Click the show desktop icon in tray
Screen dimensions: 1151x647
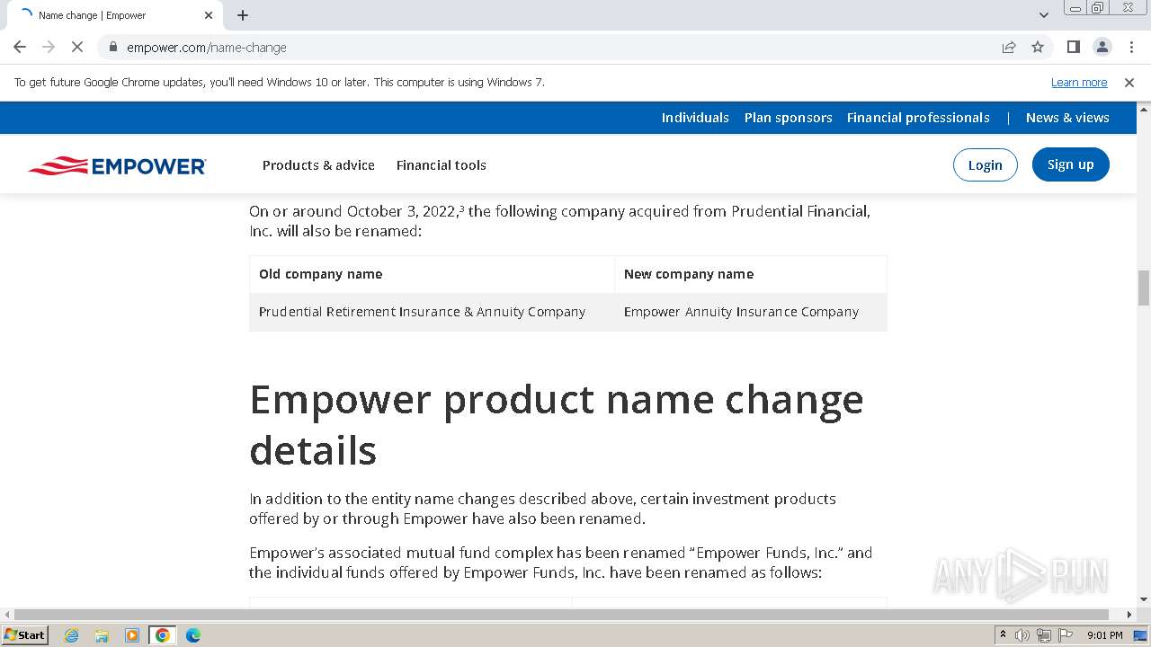click(1140, 635)
